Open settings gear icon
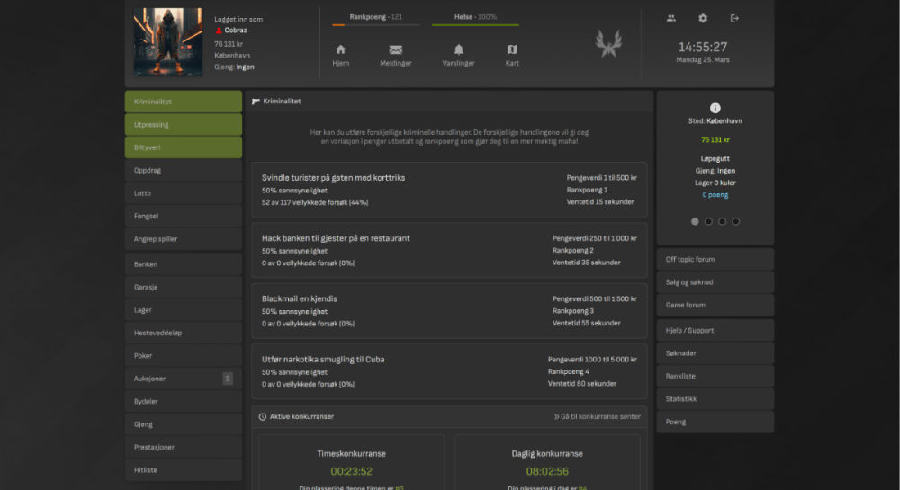Image resolution: width=900 pixels, height=490 pixels. click(x=703, y=18)
